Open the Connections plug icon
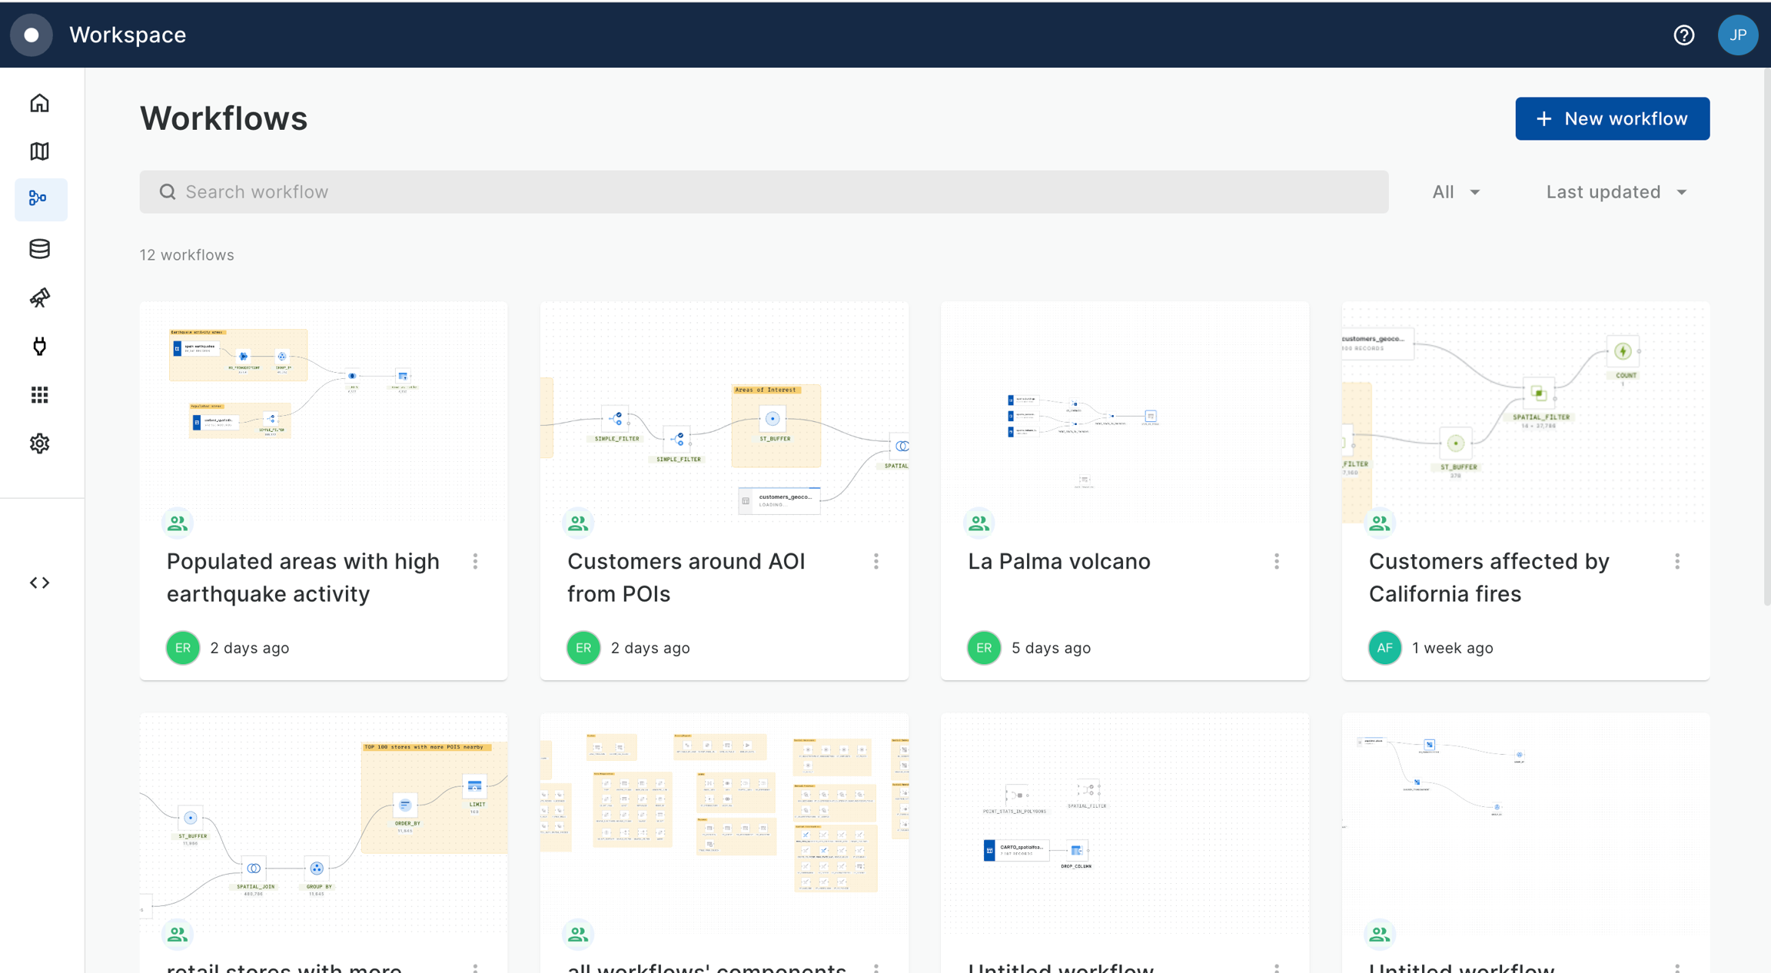The image size is (1771, 973). click(40, 346)
